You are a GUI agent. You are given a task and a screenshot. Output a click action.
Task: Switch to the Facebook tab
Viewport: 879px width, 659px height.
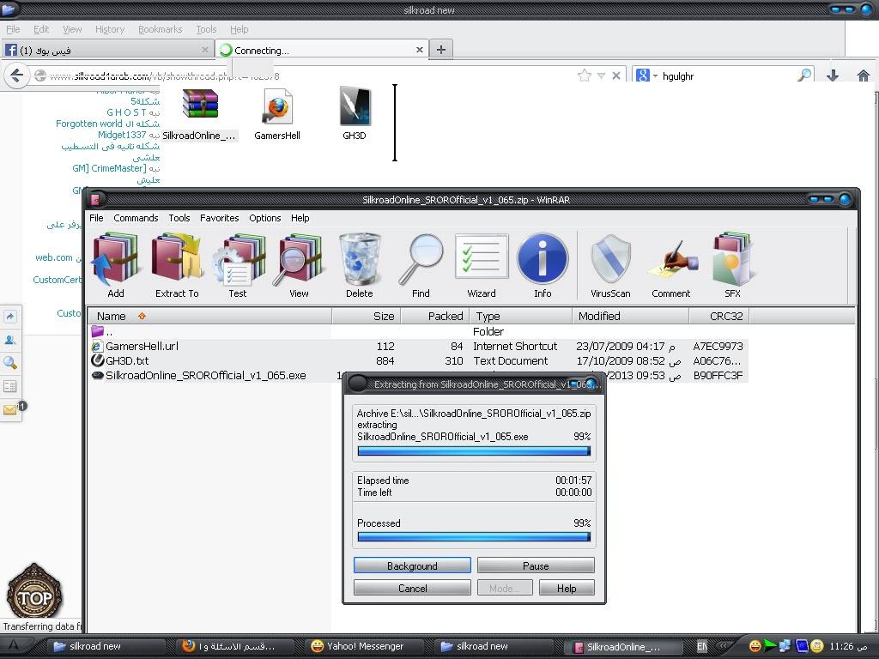pos(107,50)
